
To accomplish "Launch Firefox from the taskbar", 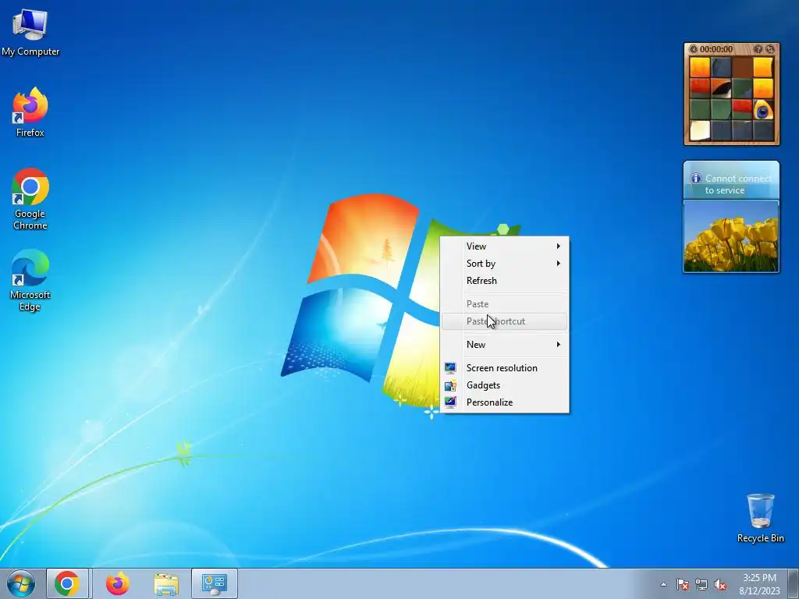I will pos(118,583).
